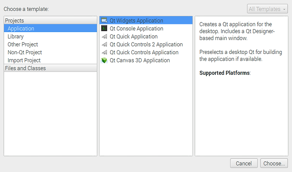This screenshot has width=292, height=172.
Task: Select Qt Canvas 3D Application text
Action: (140, 61)
